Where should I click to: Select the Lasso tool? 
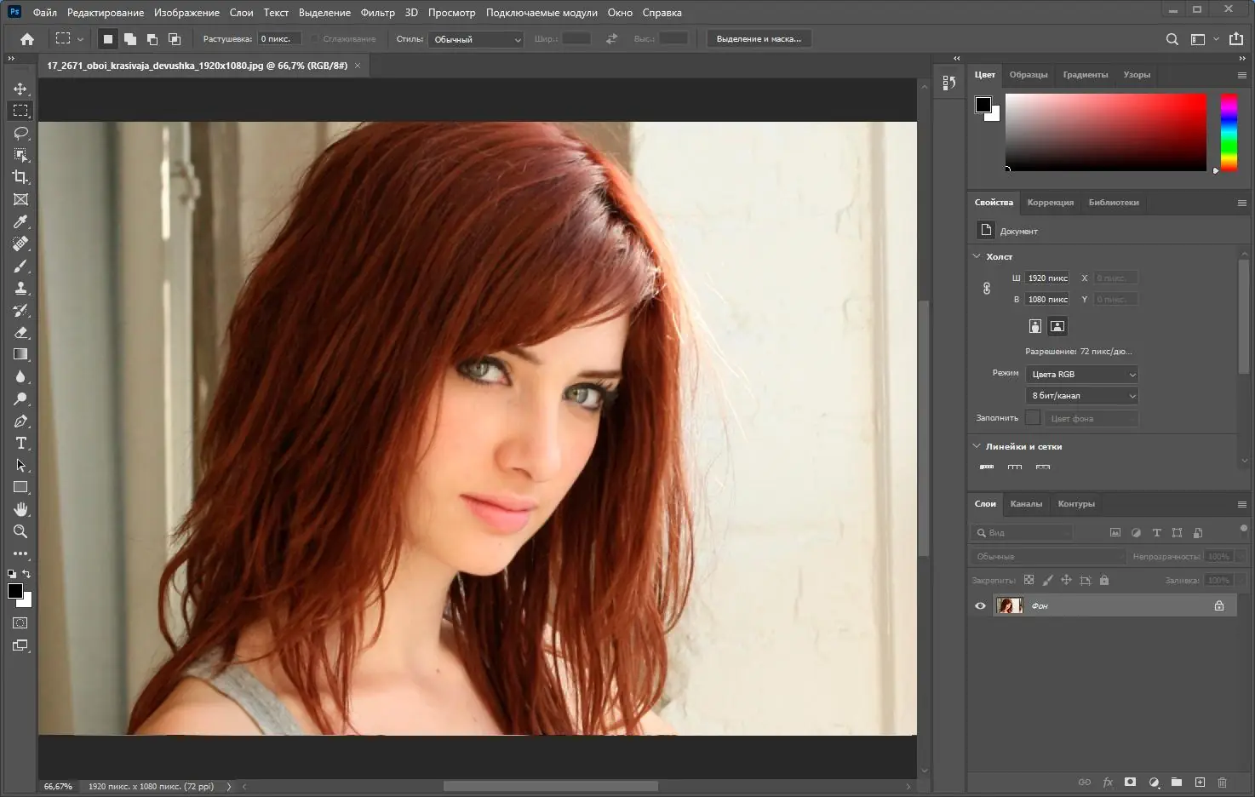click(20, 133)
